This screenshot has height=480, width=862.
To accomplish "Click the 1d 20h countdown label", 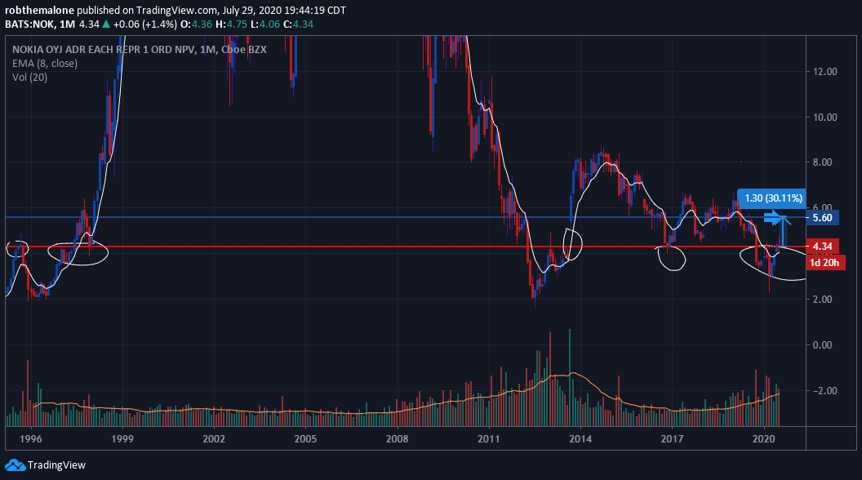I will pos(824,263).
